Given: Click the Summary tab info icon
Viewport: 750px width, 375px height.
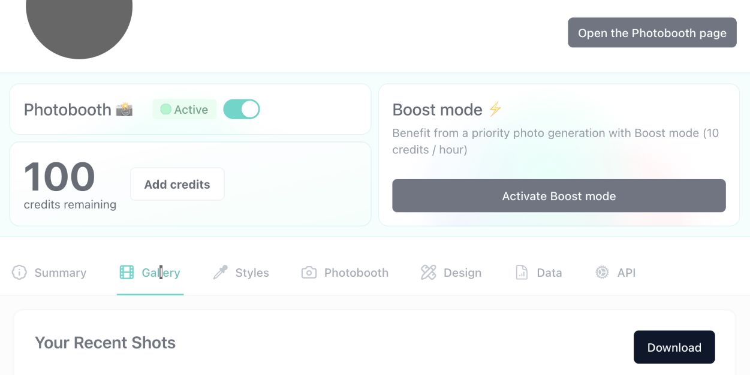Looking at the screenshot, I should pos(19,273).
